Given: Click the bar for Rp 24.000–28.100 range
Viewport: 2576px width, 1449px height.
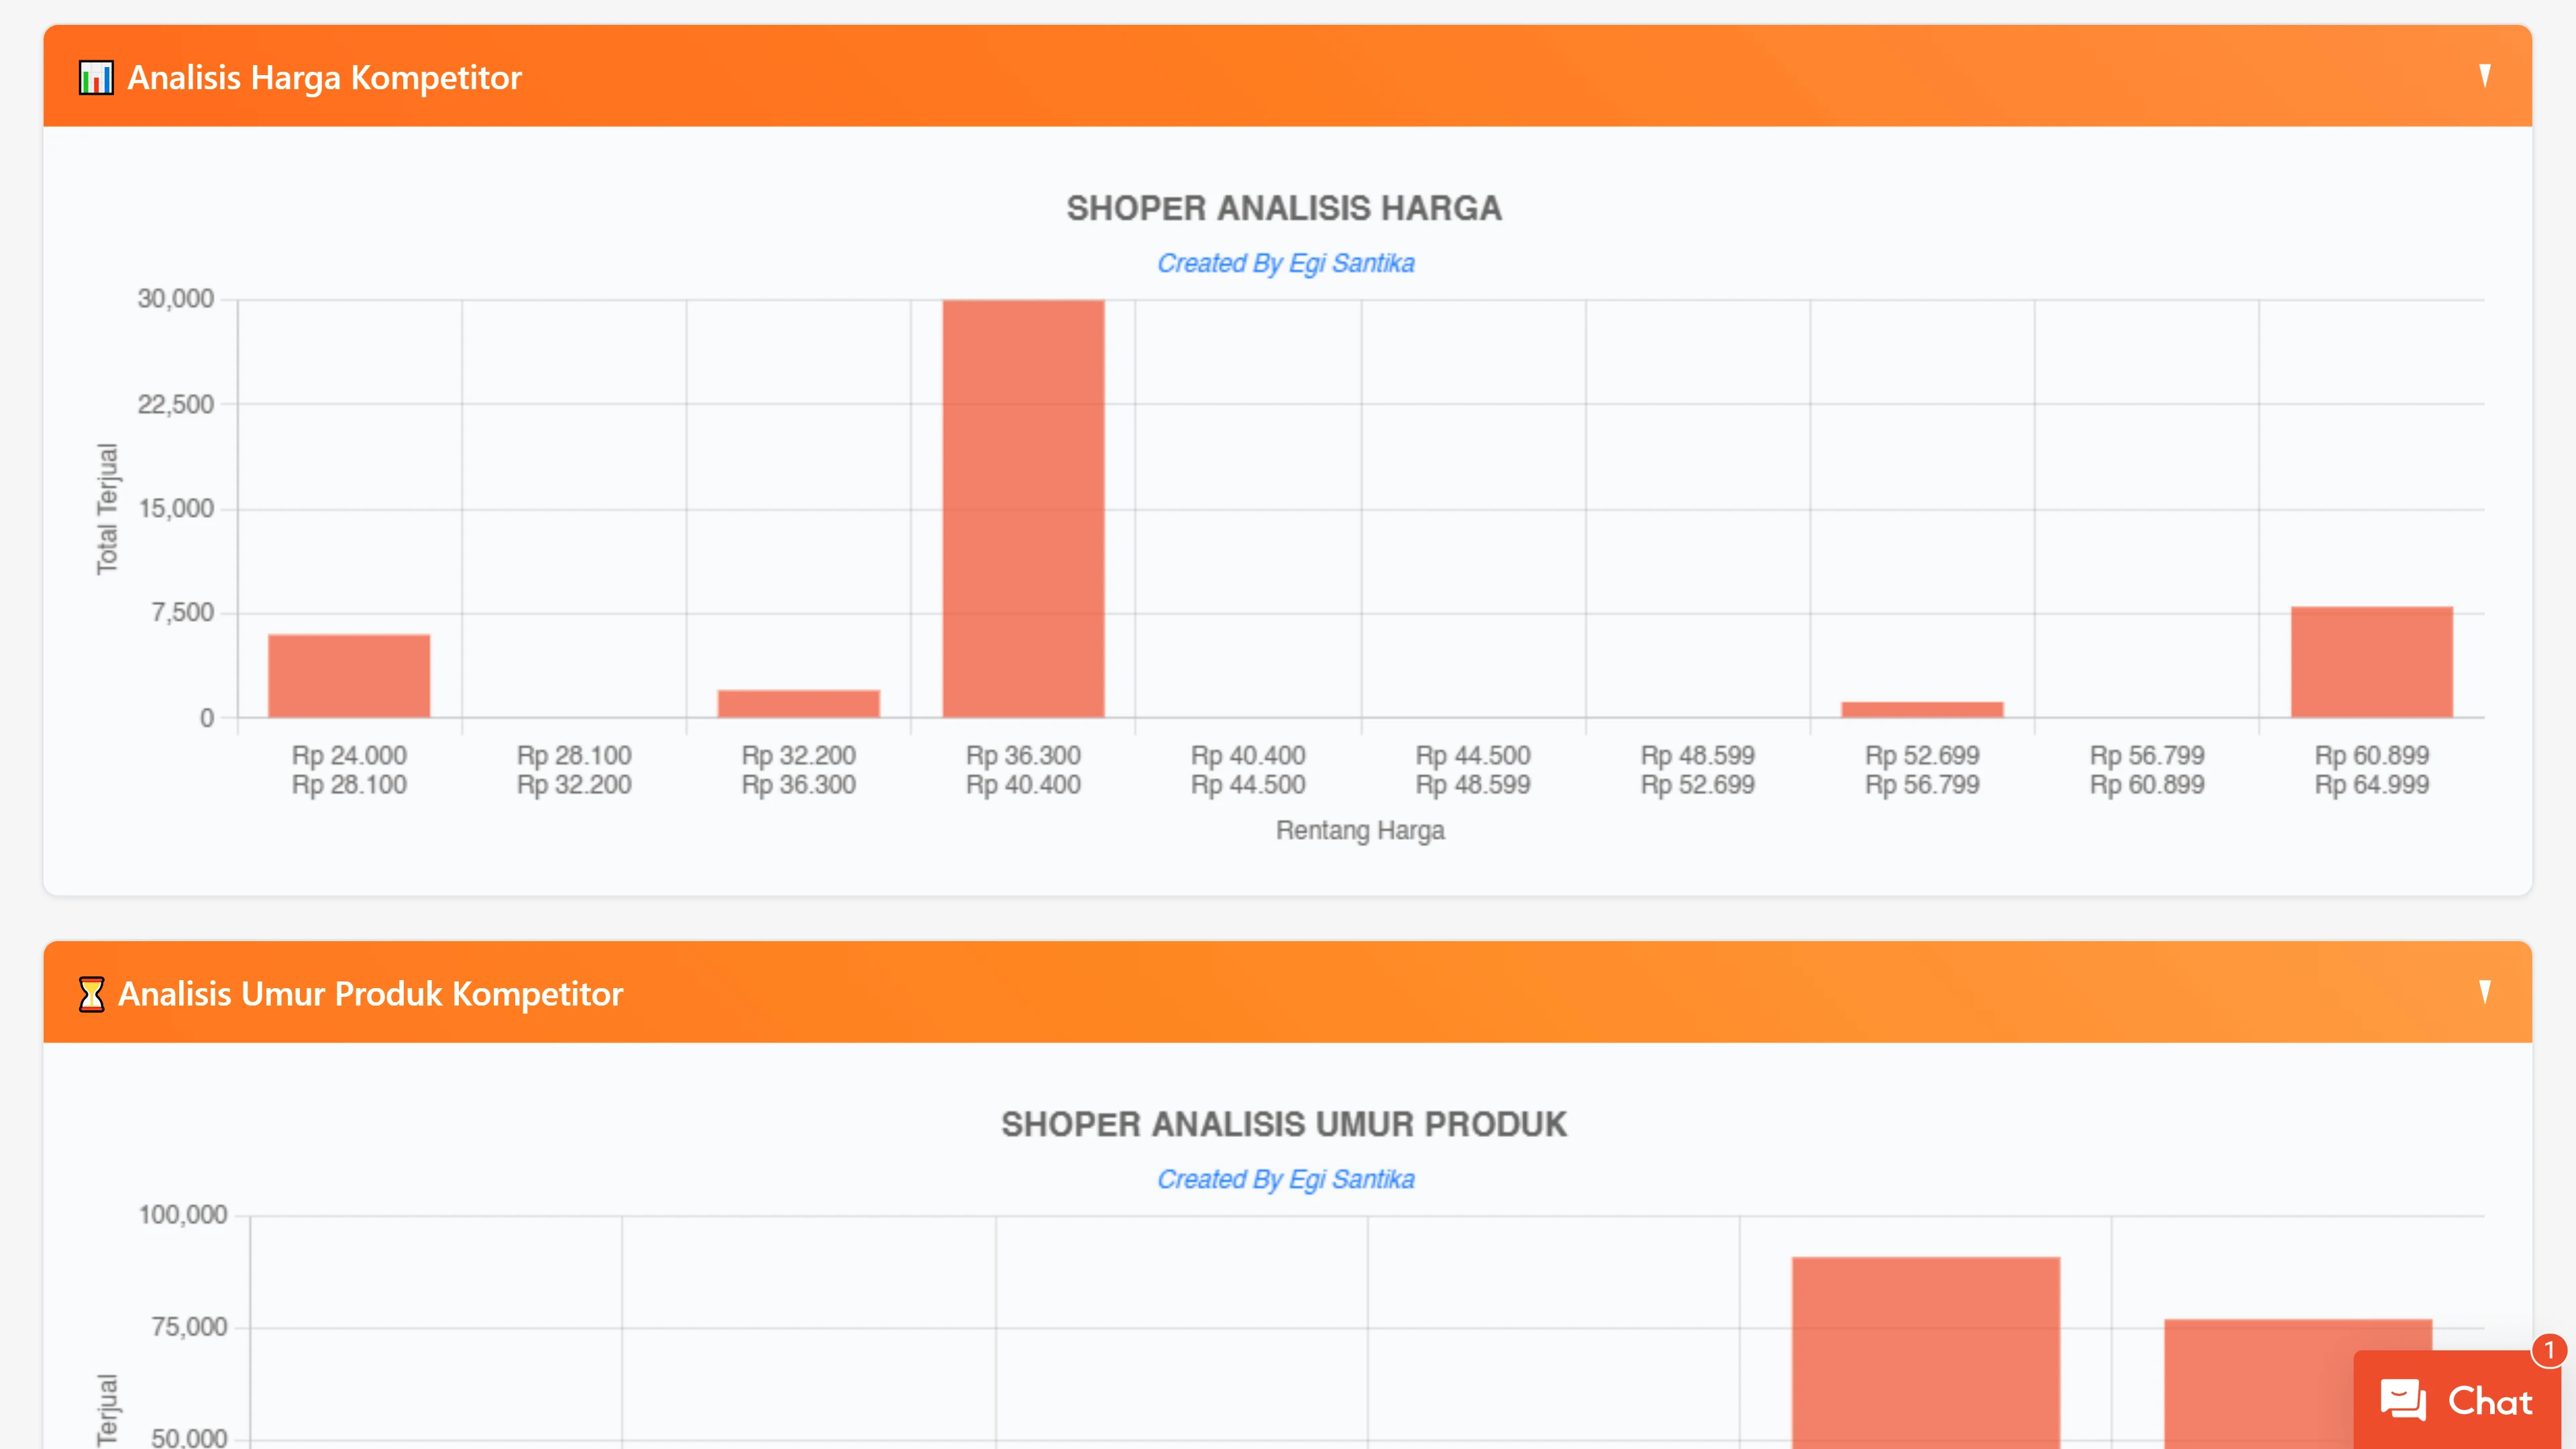Looking at the screenshot, I should 349,676.
